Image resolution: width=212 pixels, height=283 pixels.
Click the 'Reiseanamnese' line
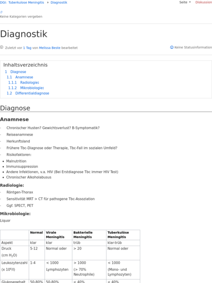pos(20,135)
